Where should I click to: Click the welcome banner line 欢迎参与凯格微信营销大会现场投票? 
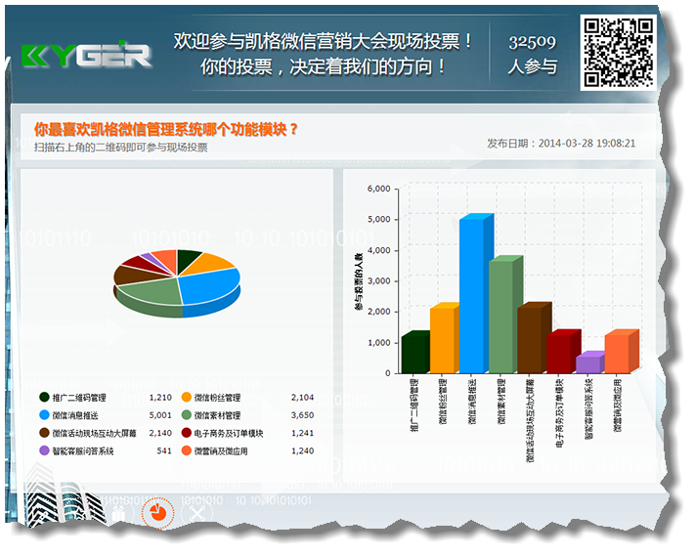point(324,41)
